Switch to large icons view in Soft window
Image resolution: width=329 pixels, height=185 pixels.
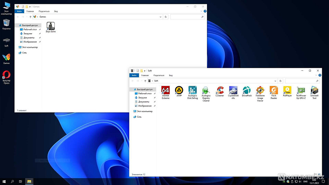[x=319, y=174]
